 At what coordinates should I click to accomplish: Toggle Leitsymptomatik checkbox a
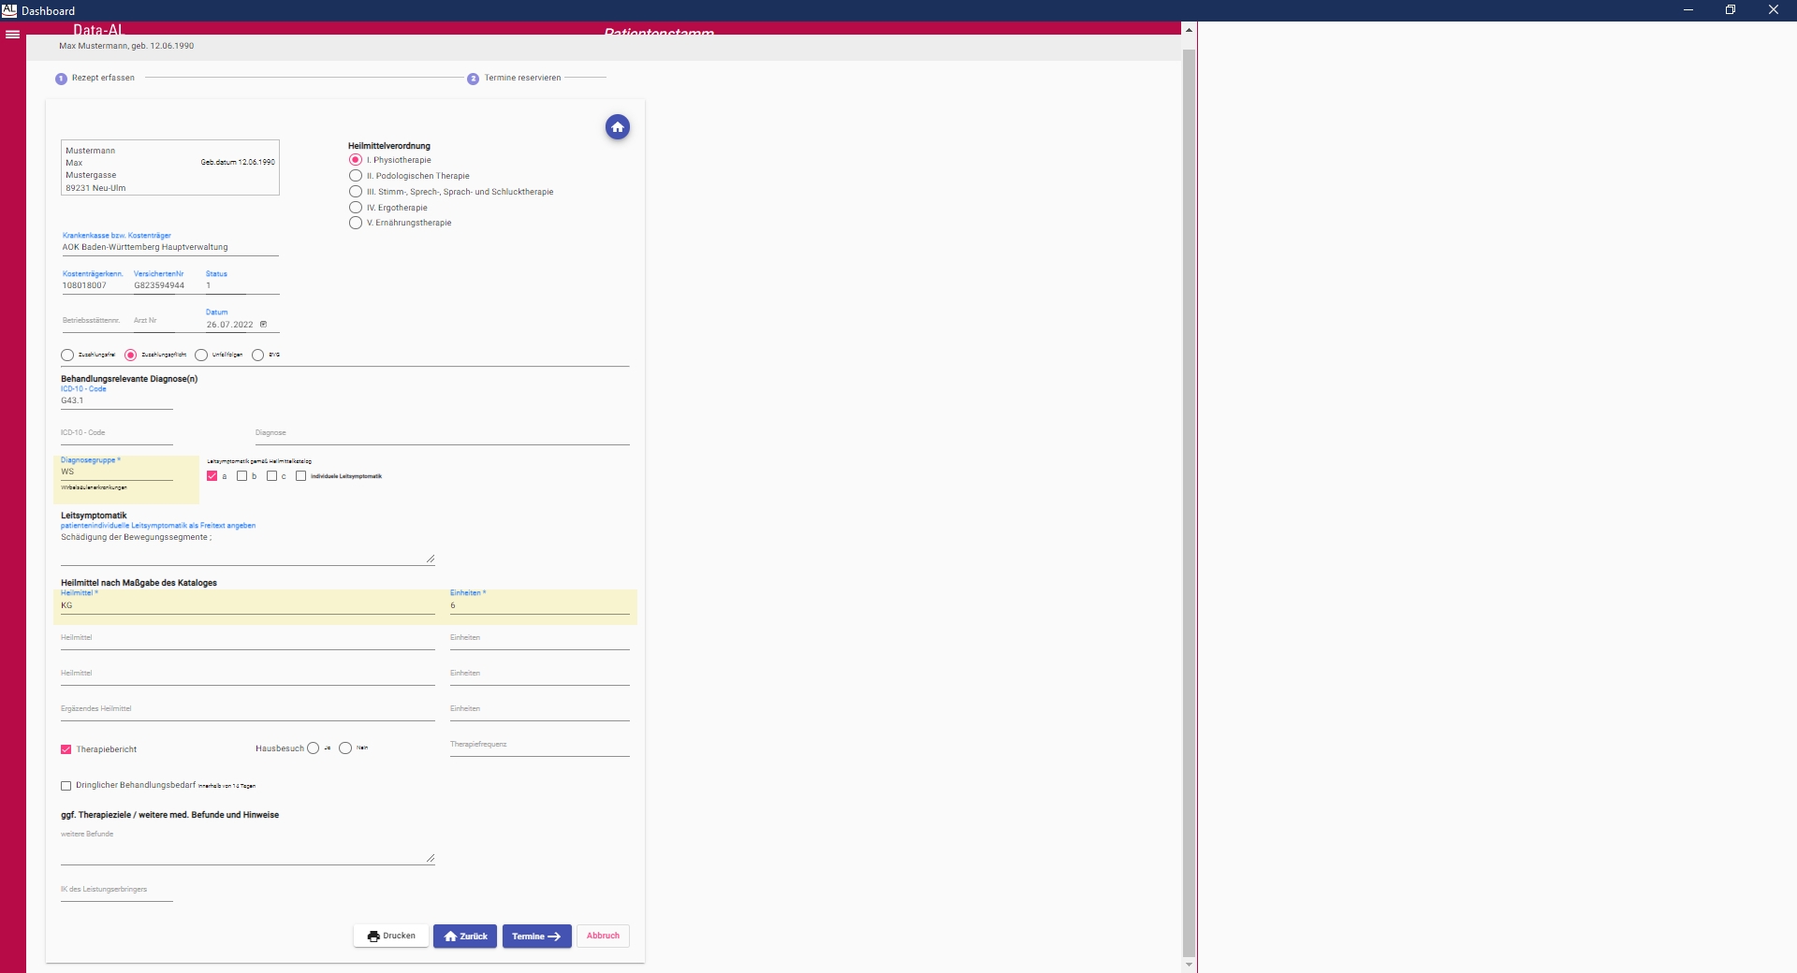[212, 476]
